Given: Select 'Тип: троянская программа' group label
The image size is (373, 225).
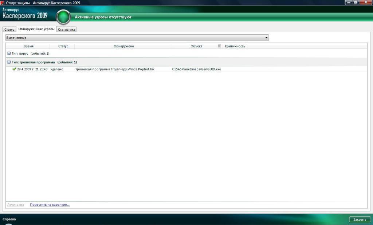Looking at the screenshot, I should (33, 62).
